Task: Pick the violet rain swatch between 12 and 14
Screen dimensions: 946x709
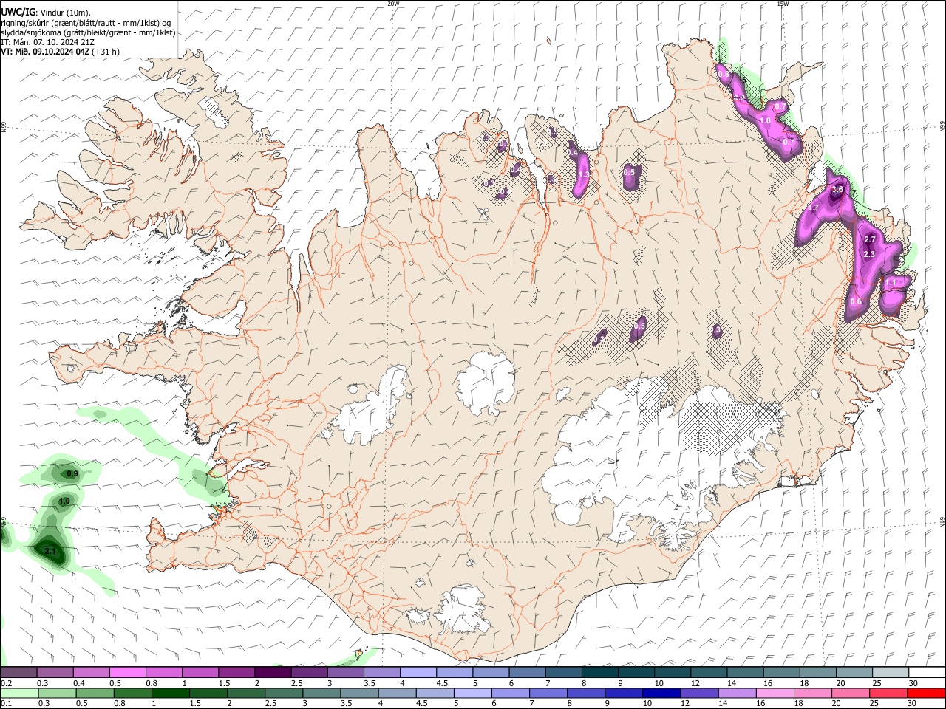Action: pos(700,693)
